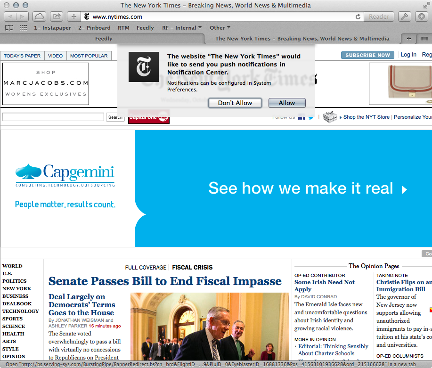This screenshot has height=368, width=432.
Task: Open the Top Sites grid icon
Action: pyautogui.click(x=23, y=28)
